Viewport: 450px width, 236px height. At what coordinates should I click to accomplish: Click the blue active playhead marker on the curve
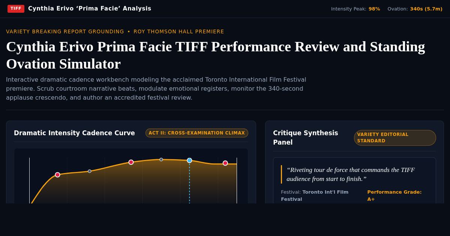189,160
